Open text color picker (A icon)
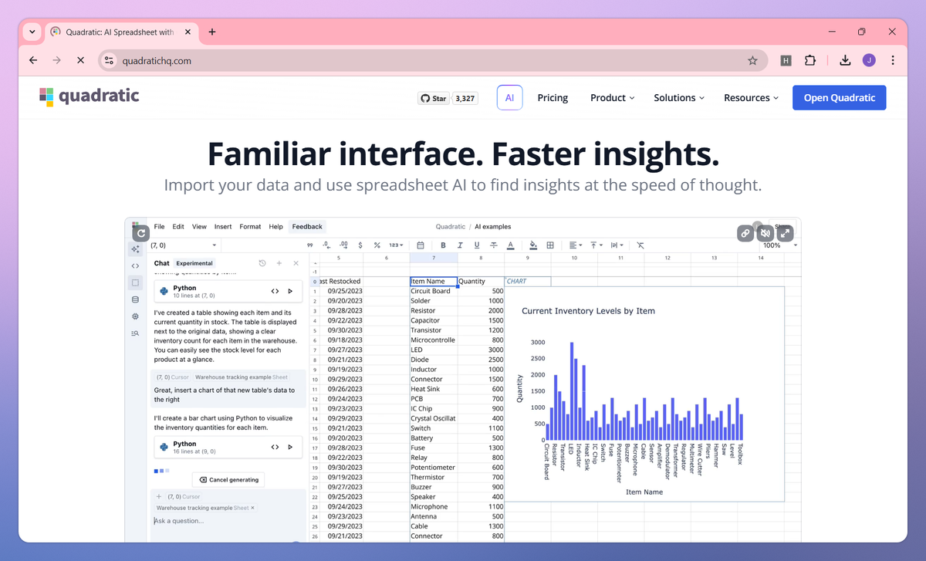Viewport: 926px width, 561px height. [x=511, y=245]
